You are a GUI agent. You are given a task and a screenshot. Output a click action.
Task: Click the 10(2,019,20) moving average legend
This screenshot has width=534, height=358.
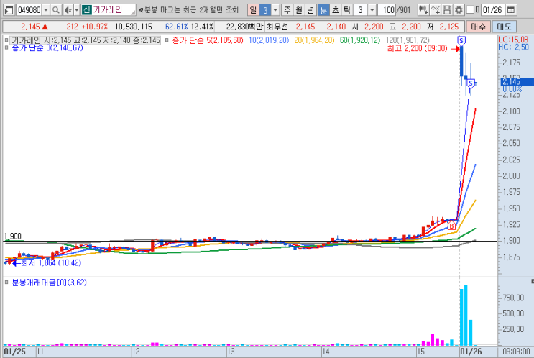269,40
